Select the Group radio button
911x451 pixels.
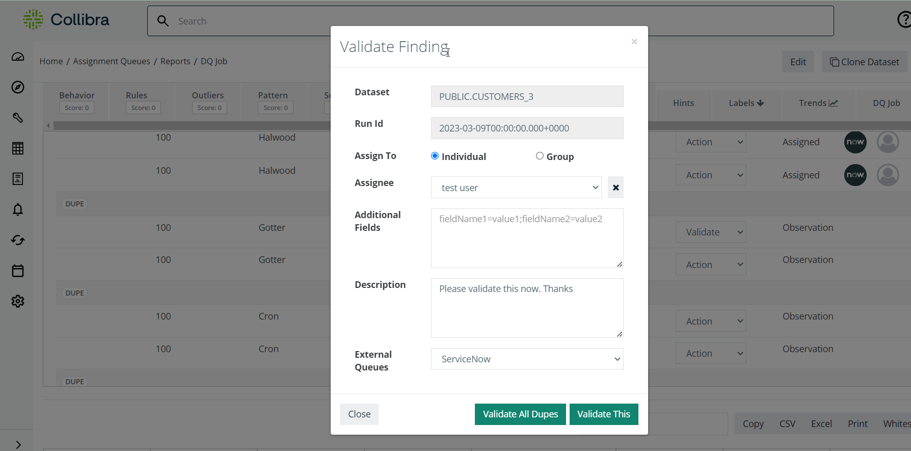click(540, 156)
